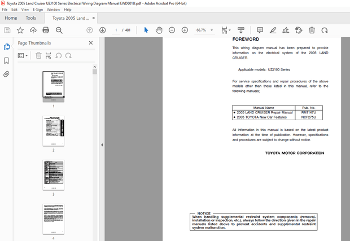The image size is (350, 241).
Task: Click the print icon in toolbar
Action: coord(46,30)
